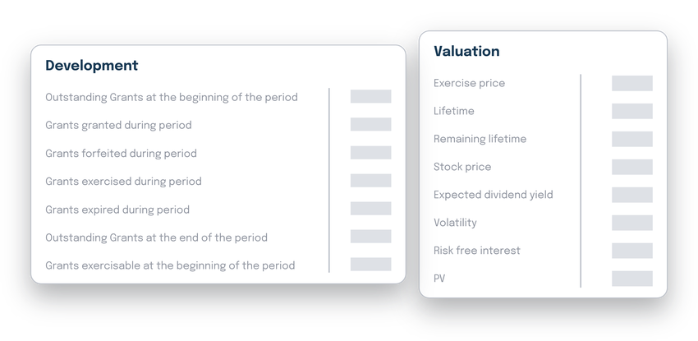This screenshot has height=341, width=698.
Task: Select the Volatility value field
Action: tap(631, 223)
